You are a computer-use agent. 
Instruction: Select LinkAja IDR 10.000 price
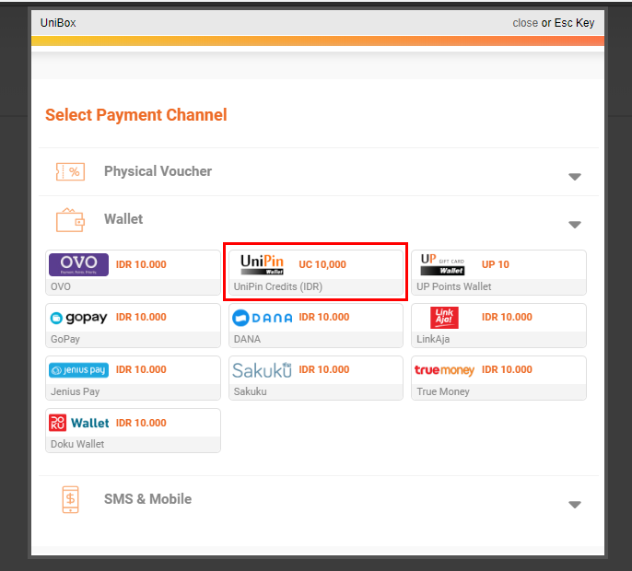tap(507, 317)
